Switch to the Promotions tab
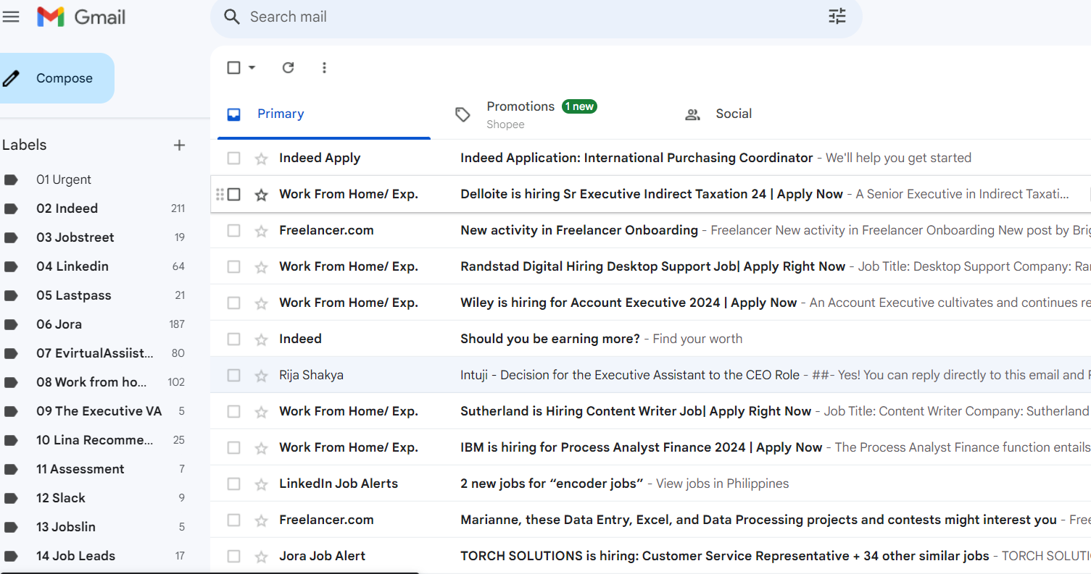 [x=520, y=107]
